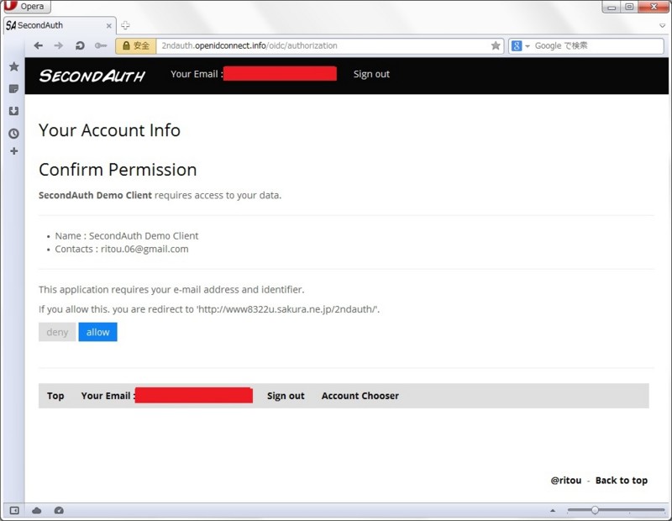Click the secure lock badge in the address bar

coord(136,45)
